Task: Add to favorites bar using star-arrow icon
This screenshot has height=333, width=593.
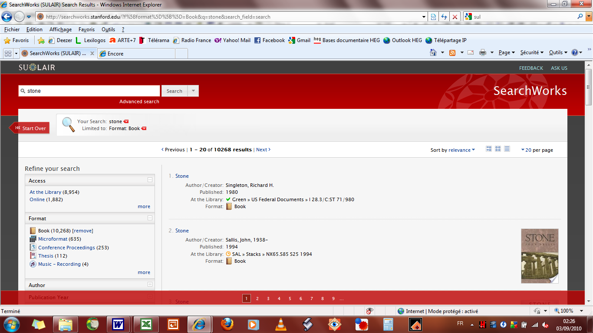Action: [41, 40]
